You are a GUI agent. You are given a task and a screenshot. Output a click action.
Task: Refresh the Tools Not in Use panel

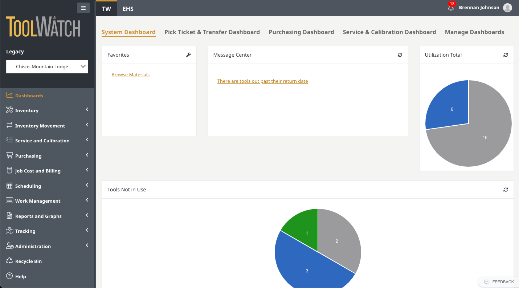(506, 190)
